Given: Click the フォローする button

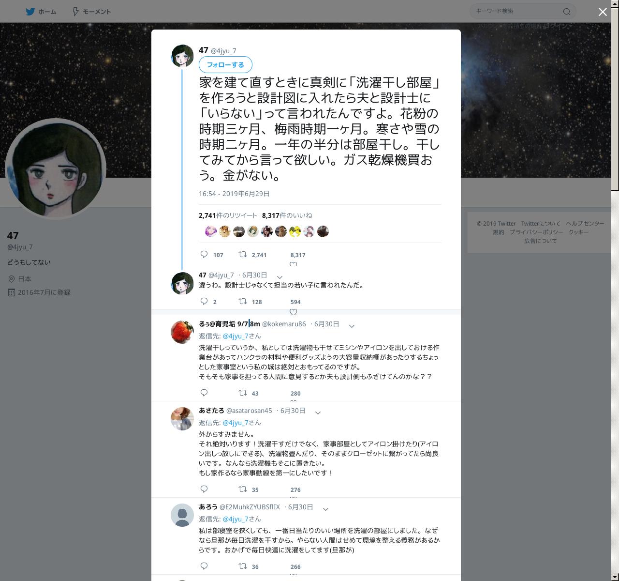Looking at the screenshot, I should pos(225,65).
